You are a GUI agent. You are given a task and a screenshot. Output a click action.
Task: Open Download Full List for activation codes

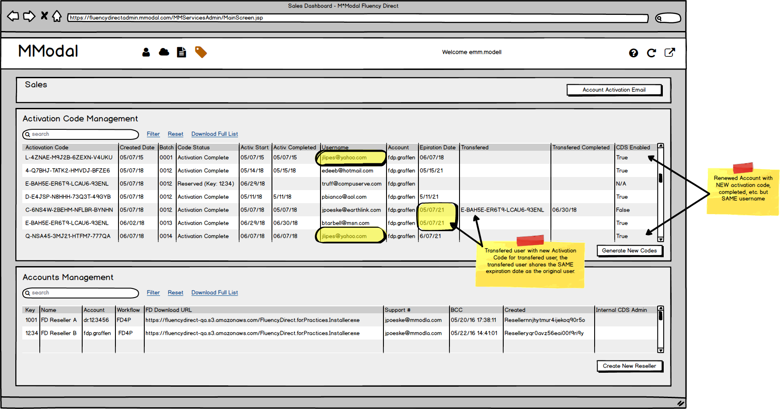214,134
